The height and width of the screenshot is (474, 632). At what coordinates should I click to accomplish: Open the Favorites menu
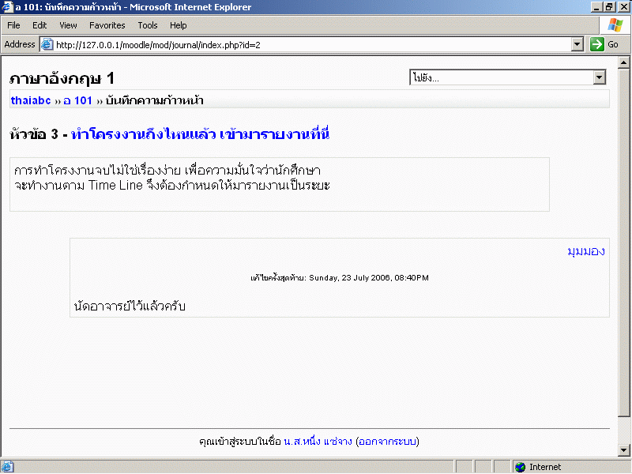[x=107, y=25]
